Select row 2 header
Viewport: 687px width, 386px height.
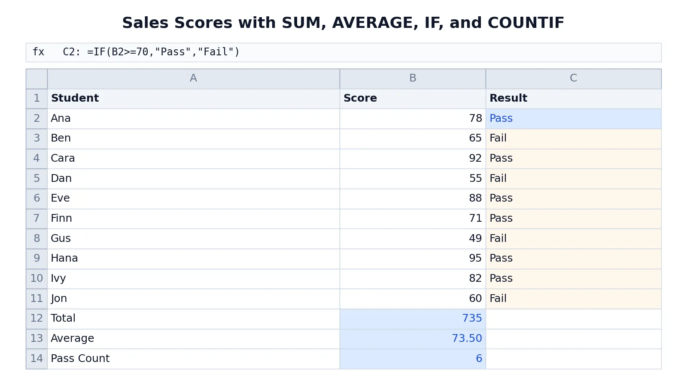coord(36,119)
